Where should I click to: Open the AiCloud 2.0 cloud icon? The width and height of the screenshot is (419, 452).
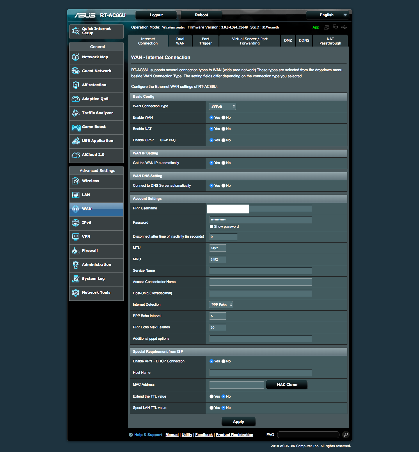(76, 155)
